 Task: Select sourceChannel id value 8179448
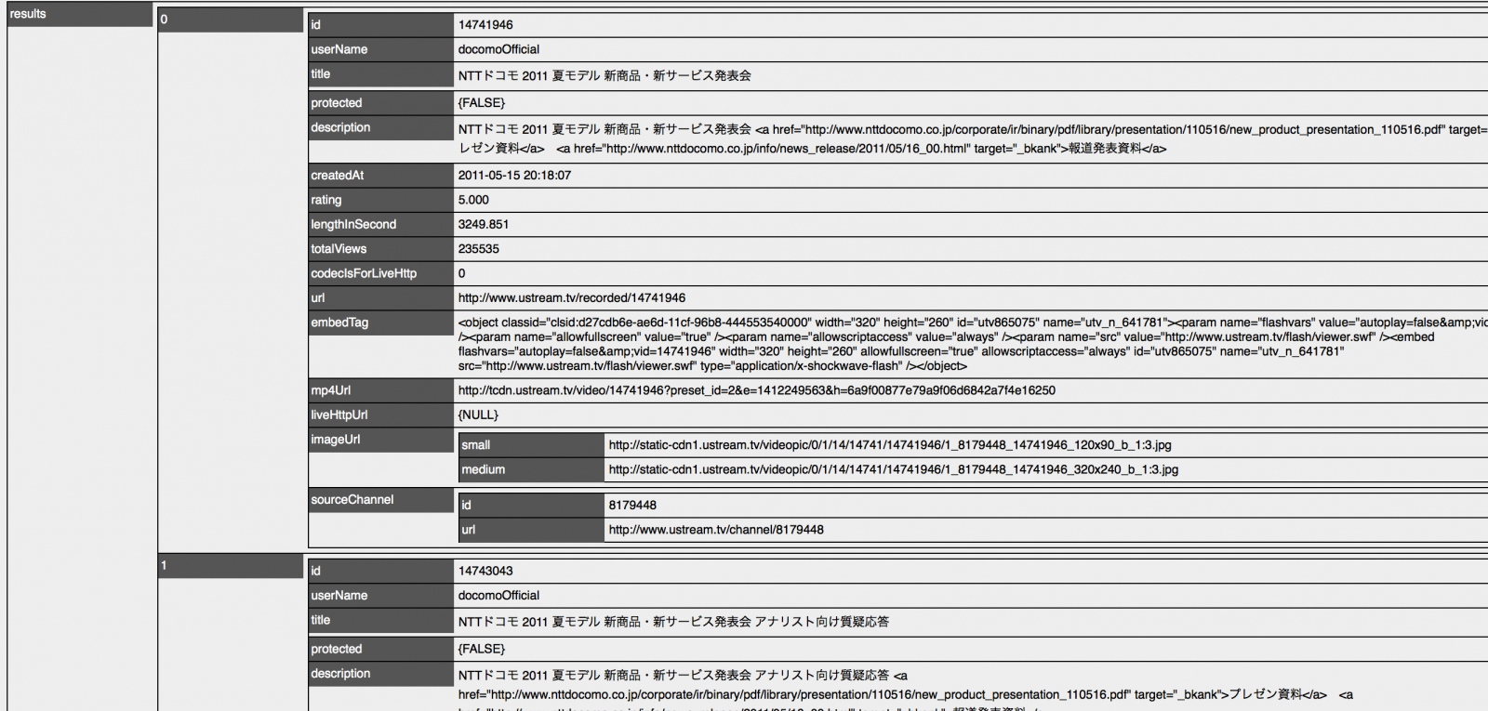pyautogui.click(x=632, y=506)
